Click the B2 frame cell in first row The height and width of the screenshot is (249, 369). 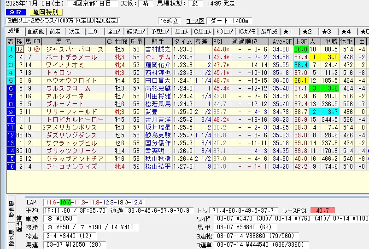19,49
